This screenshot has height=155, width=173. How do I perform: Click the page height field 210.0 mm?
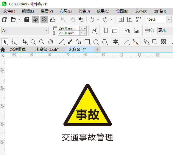pos(68,33)
